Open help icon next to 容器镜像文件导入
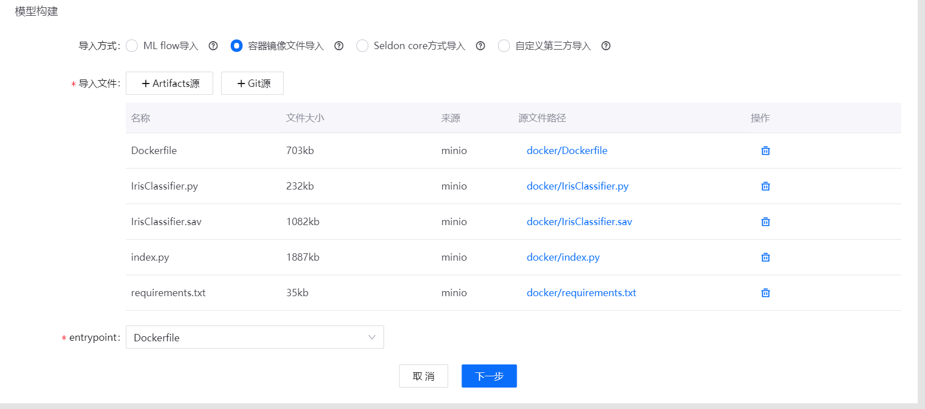 339,46
